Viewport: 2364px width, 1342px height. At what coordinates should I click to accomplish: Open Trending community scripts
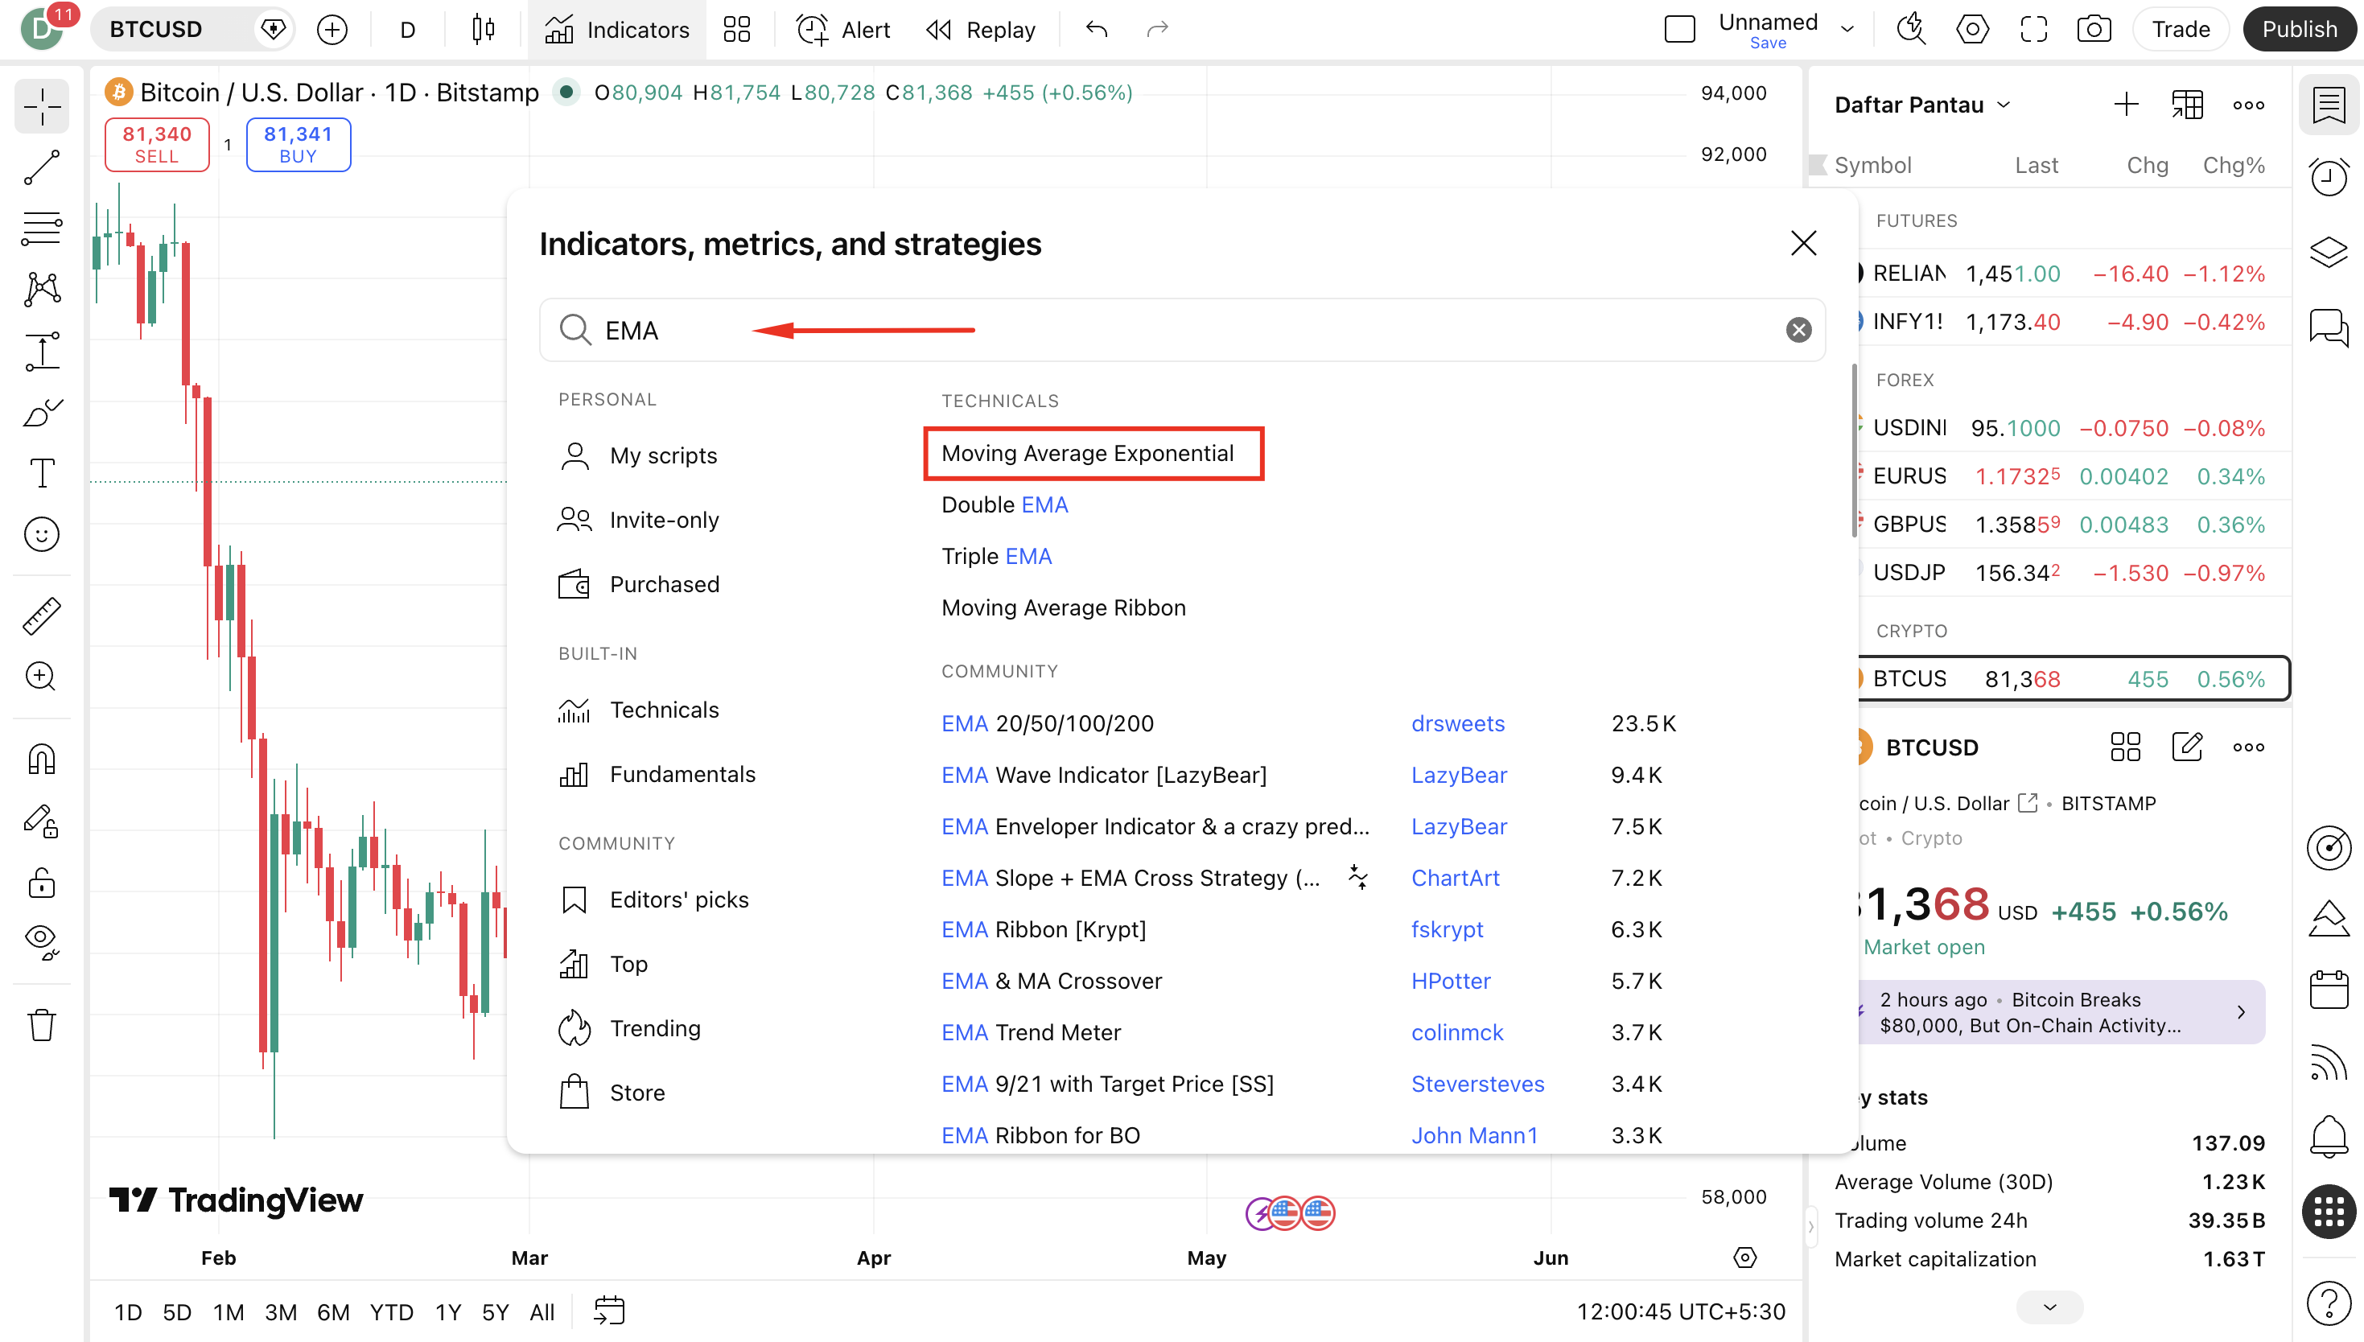point(654,1028)
